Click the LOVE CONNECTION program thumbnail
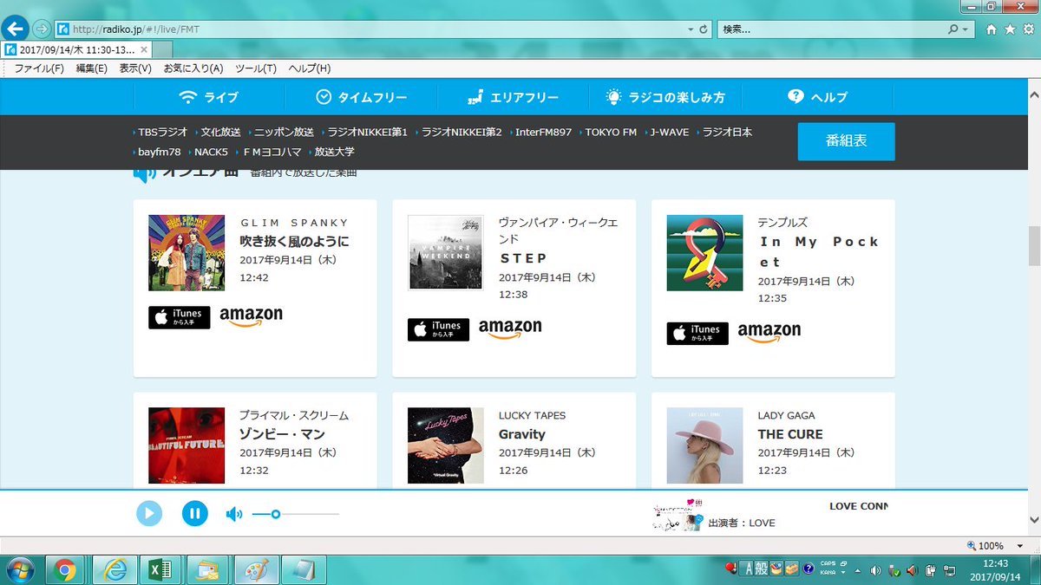1041x585 pixels. tap(677, 513)
